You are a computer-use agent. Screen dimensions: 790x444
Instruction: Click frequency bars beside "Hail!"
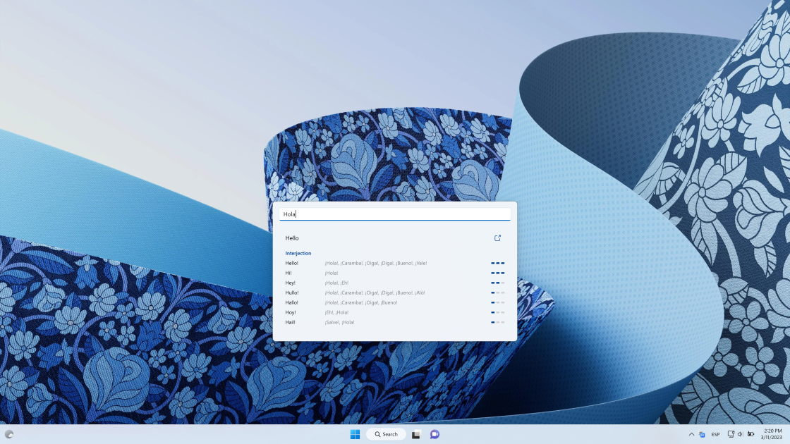(x=498, y=322)
